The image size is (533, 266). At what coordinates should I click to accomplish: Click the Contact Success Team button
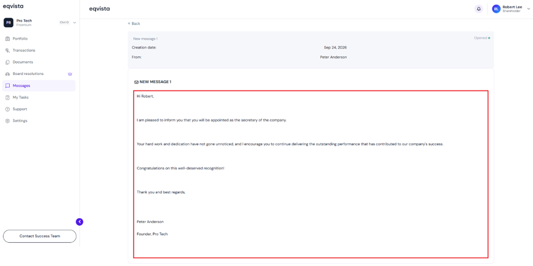coord(40,236)
